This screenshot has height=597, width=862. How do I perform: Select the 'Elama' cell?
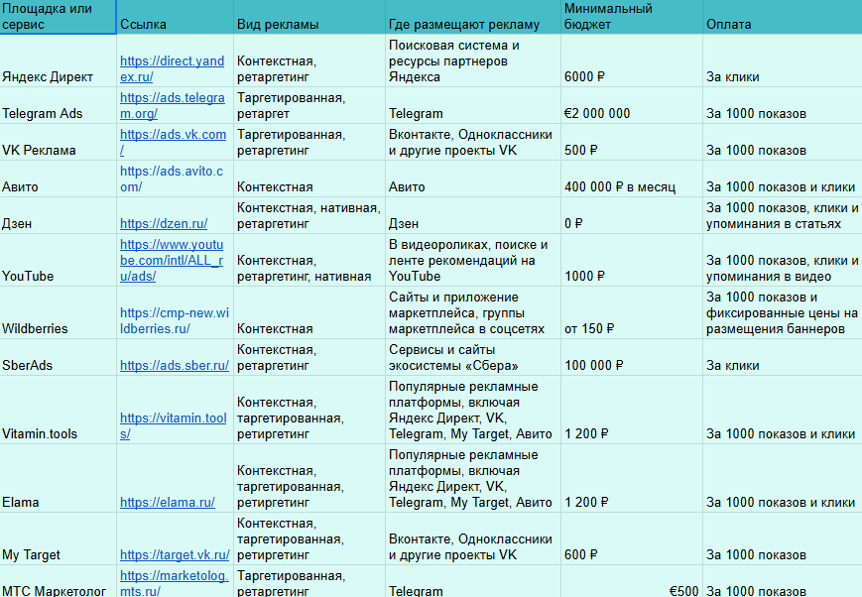(58, 478)
